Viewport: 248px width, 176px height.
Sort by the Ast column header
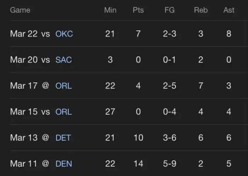pos(229,10)
